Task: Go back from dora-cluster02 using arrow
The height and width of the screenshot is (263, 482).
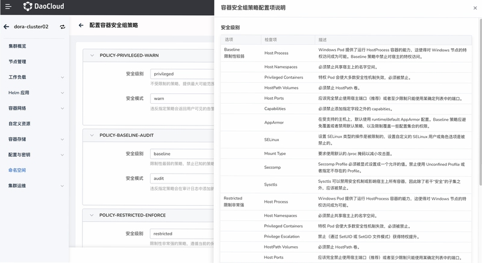Action: click(7, 27)
